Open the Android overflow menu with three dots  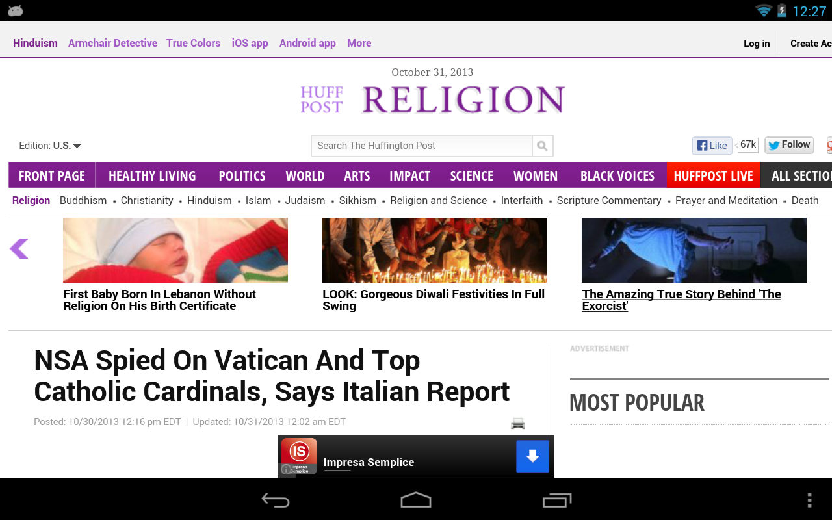click(x=809, y=500)
